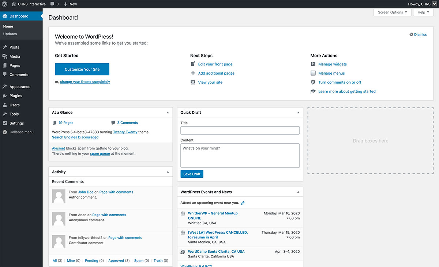Click change your theme completely link
439x267 pixels.
[85, 82]
